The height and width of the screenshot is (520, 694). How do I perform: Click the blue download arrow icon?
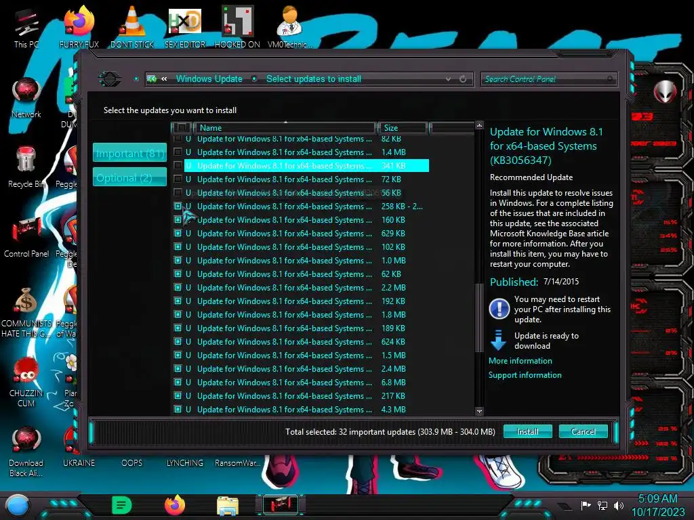[x=498, y=340]
